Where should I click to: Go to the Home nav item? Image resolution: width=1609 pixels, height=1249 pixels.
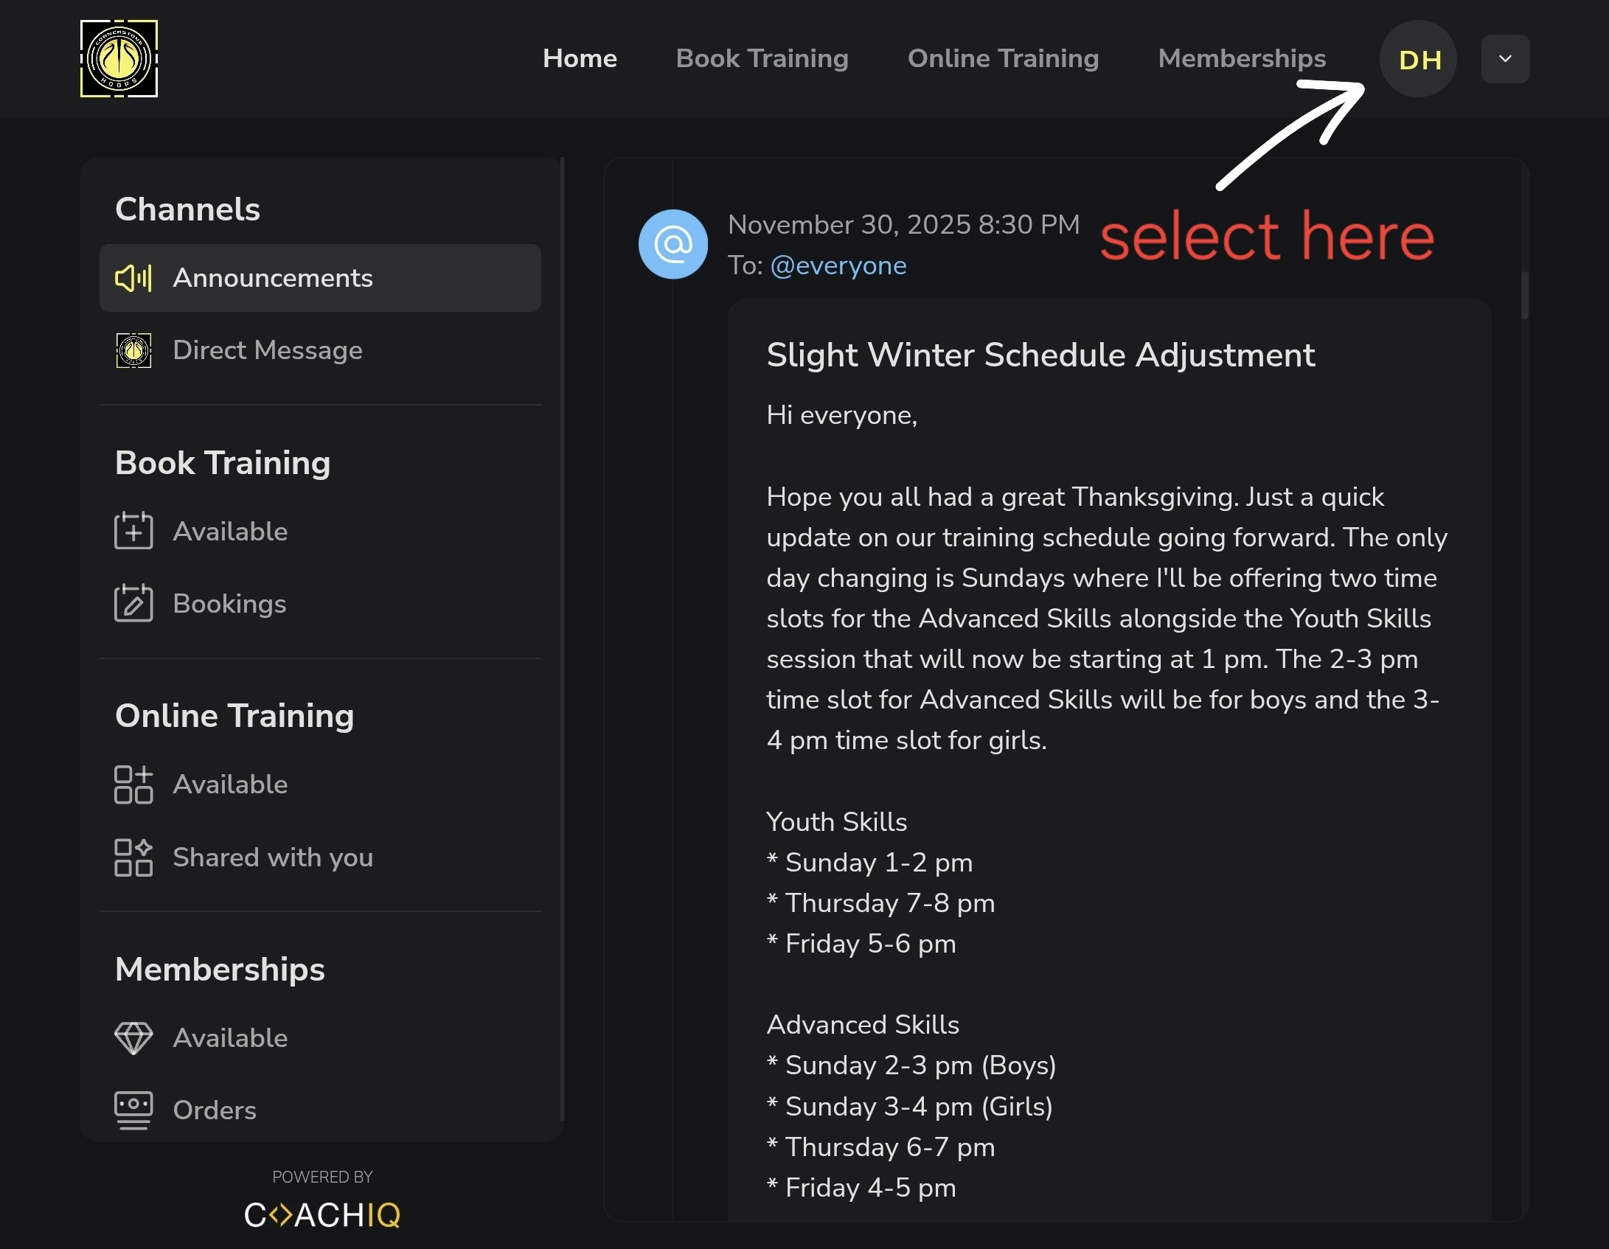click(x=580, y=58)
